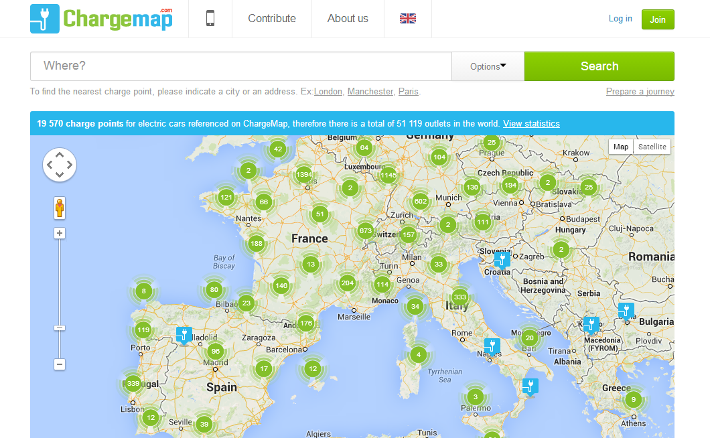Click the blue charger marker near Croatia
This screenshot has width=710, height=438.
[x=502, y=259]
